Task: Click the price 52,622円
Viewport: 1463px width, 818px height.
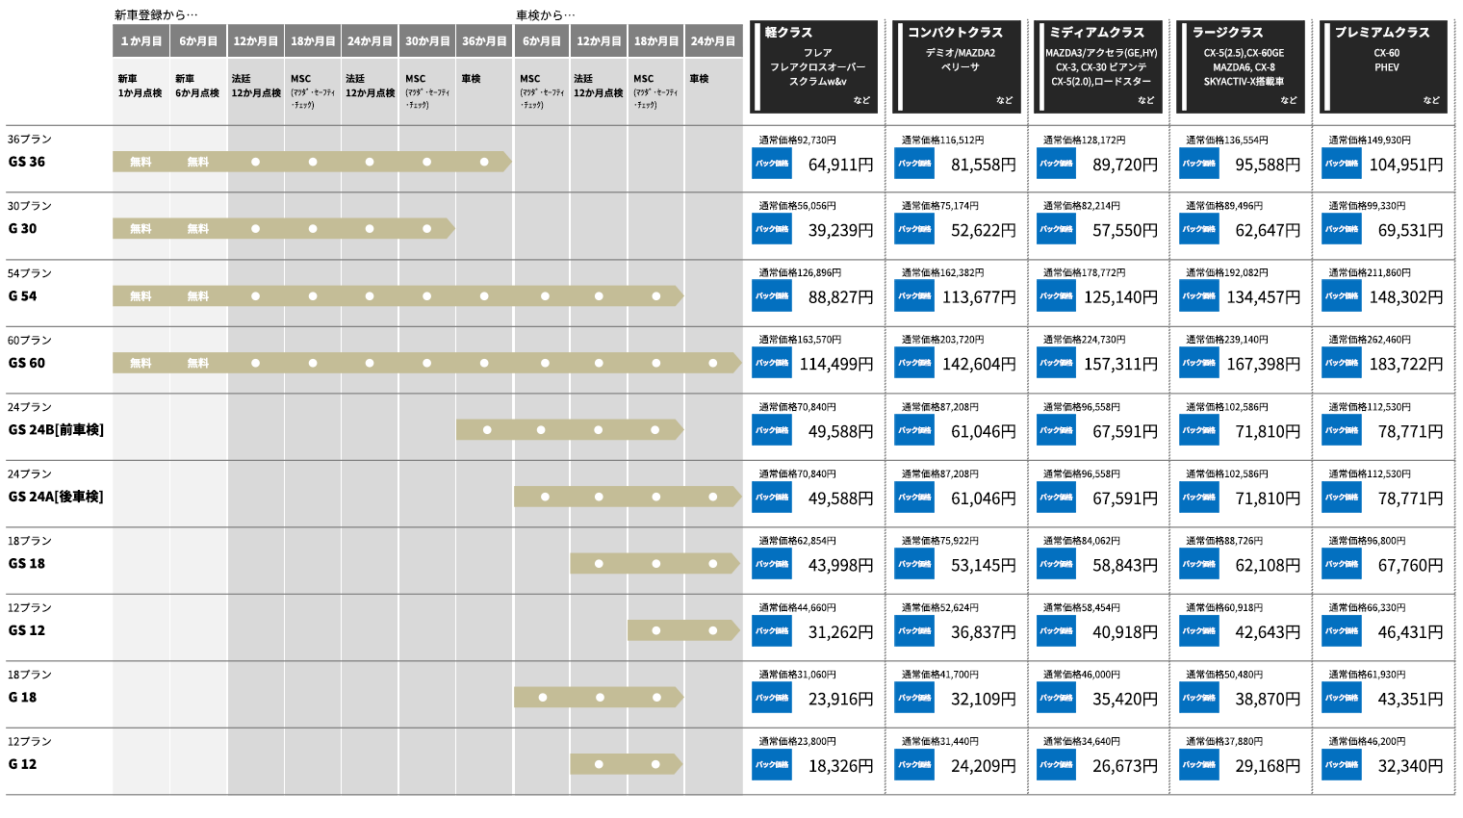Action: [984, 231]
